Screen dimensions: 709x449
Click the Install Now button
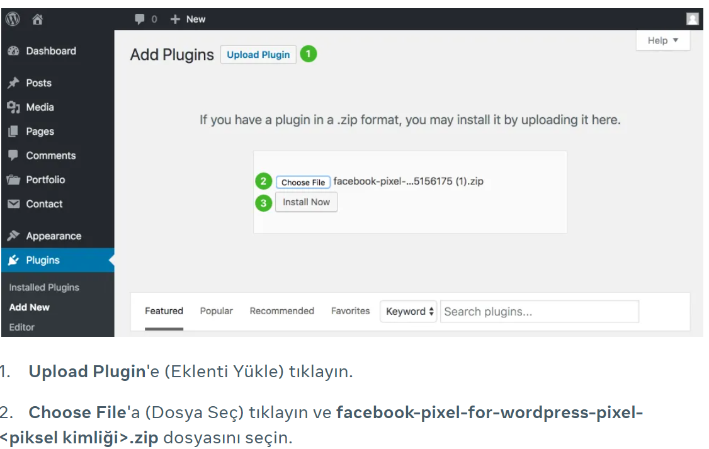point(306,202)
